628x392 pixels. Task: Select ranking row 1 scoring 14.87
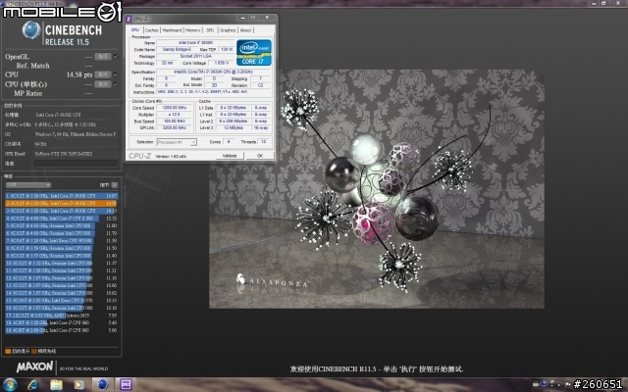point(61,196)
